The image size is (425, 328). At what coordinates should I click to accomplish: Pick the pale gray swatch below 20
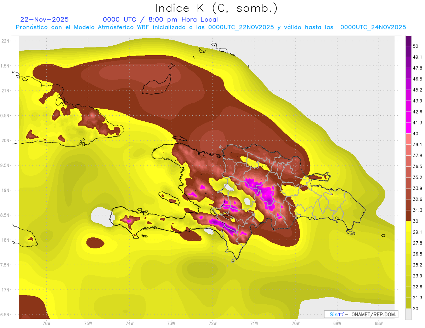[409, 314]
